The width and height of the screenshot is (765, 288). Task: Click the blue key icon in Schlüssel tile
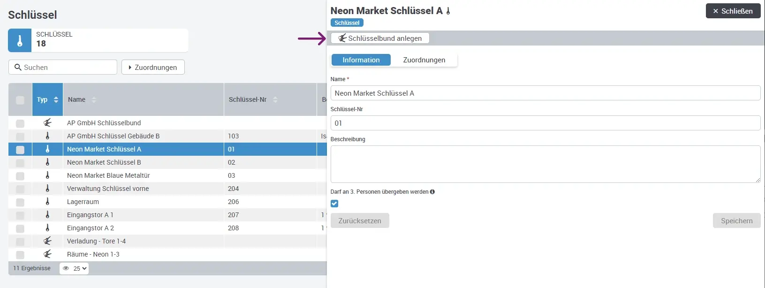tap(20, 41)
